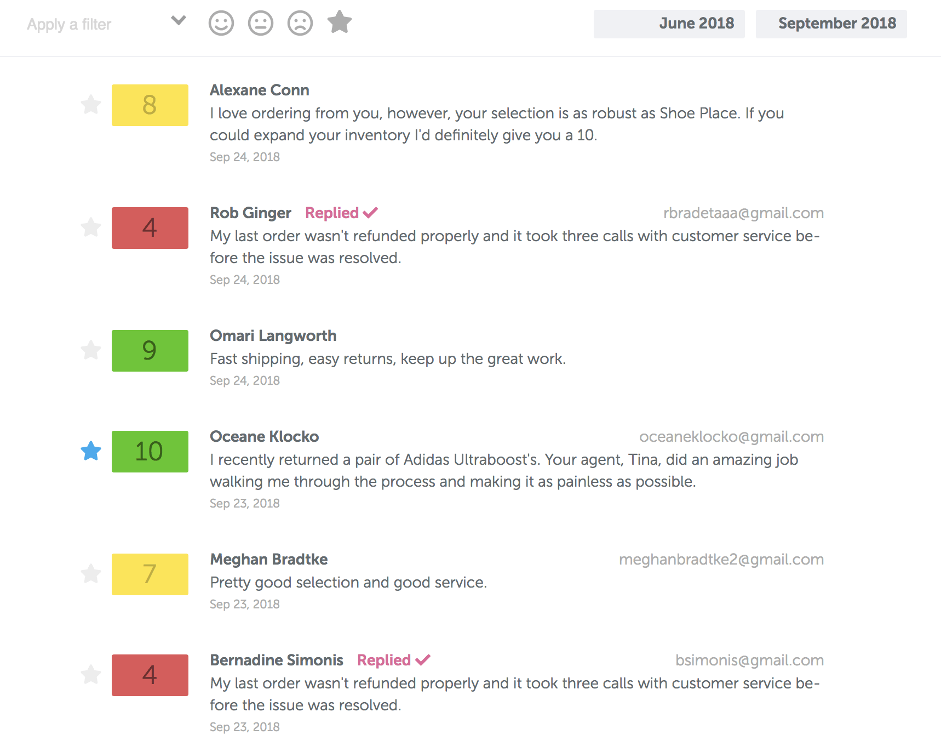Viewport: 941px width, 752px height.
Task: Unstar Oceane Klocko's response
Action: (x=91, y=451)
